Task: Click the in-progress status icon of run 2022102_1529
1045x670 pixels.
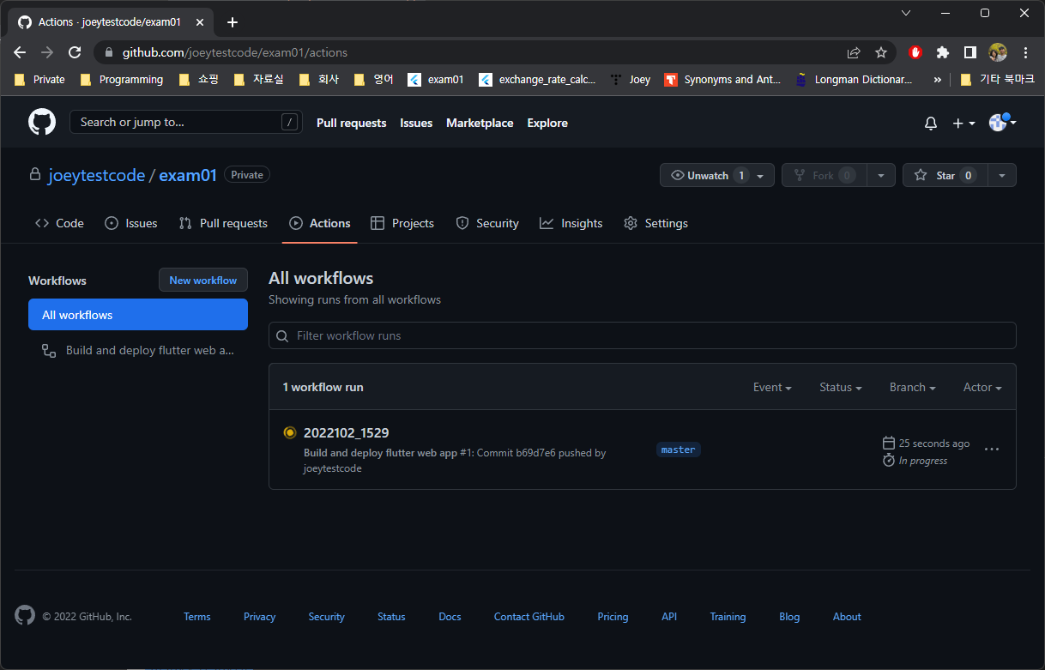Action: [x=290, y=432]
